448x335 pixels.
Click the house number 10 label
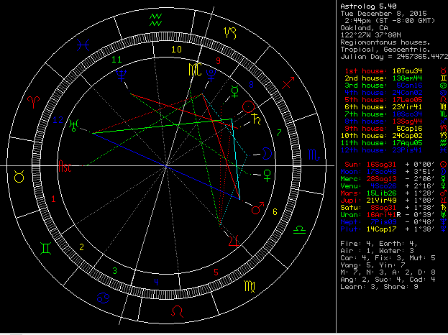(x=176, y=50)
